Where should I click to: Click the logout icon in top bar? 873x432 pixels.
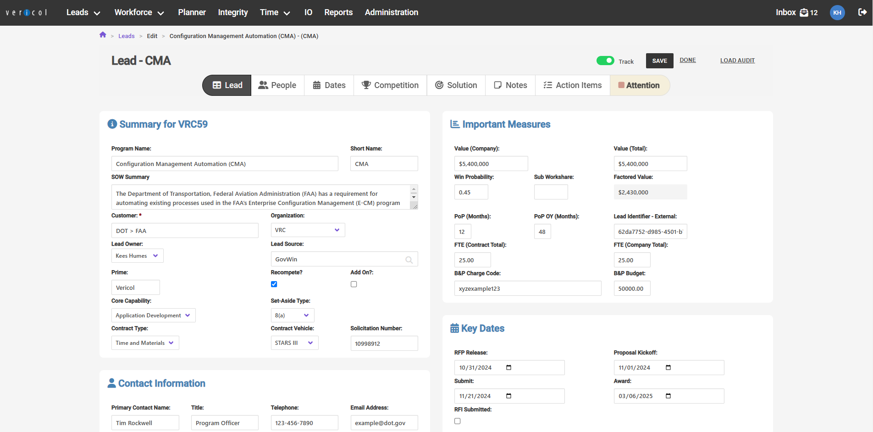tap(862, 12)
